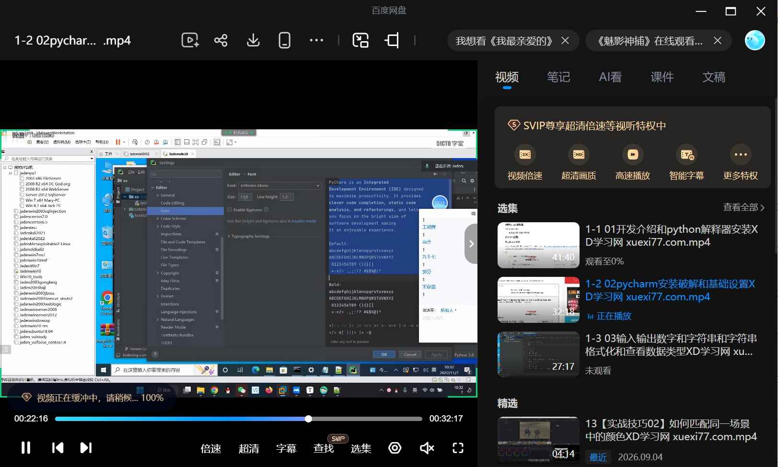Play the 1-3 03输入输出 video thumbnail
The width and height of the screenshot is (778, 467).
tap(538, 354)
